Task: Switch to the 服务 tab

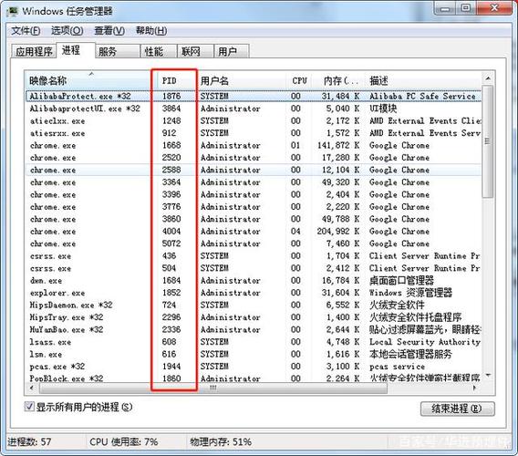Action: coord(118,51)
